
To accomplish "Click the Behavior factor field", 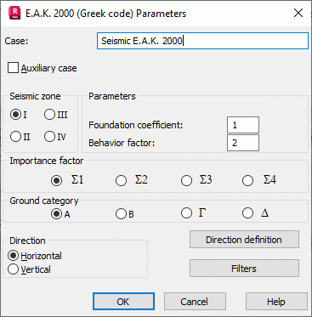I will coord(243,143).
